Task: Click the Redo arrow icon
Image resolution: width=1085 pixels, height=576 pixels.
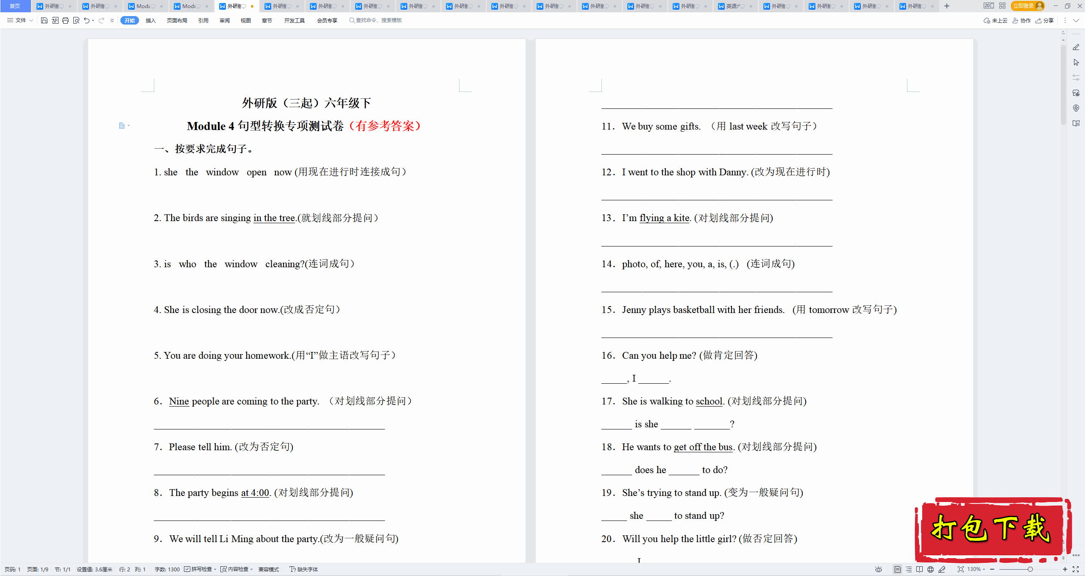Action: (101, 20)
